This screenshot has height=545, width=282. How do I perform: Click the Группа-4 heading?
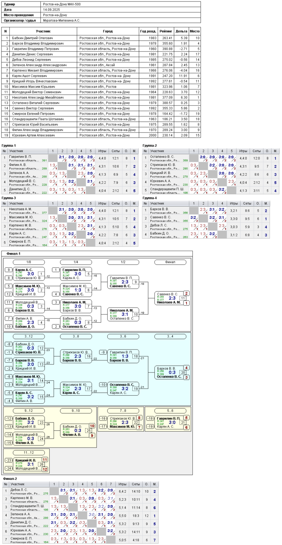pos(150,198)
